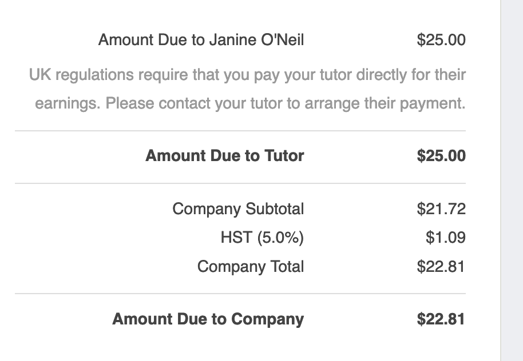Click the bold Amount Due to Company label
The height and width of the screenshot is (361, 523).
(x=208, y=319)
